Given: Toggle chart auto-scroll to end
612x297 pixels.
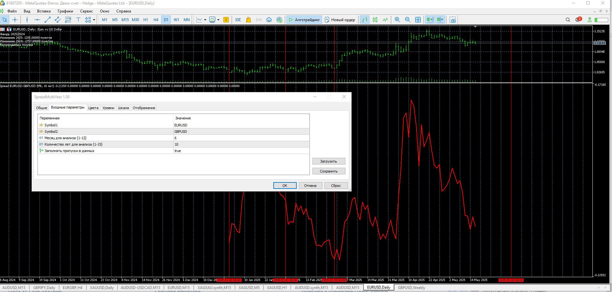Looking at the screenshot, I should [430, 20].
